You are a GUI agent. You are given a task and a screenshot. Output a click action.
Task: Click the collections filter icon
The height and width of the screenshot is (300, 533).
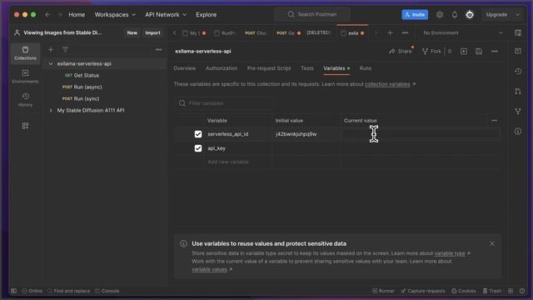tap(65, 50)
